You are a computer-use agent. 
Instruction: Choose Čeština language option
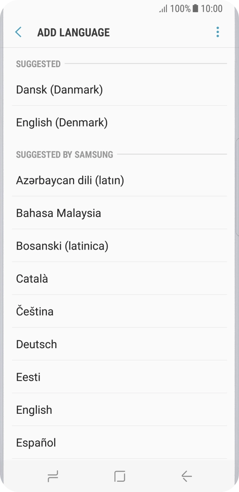(x=35, y=311)
